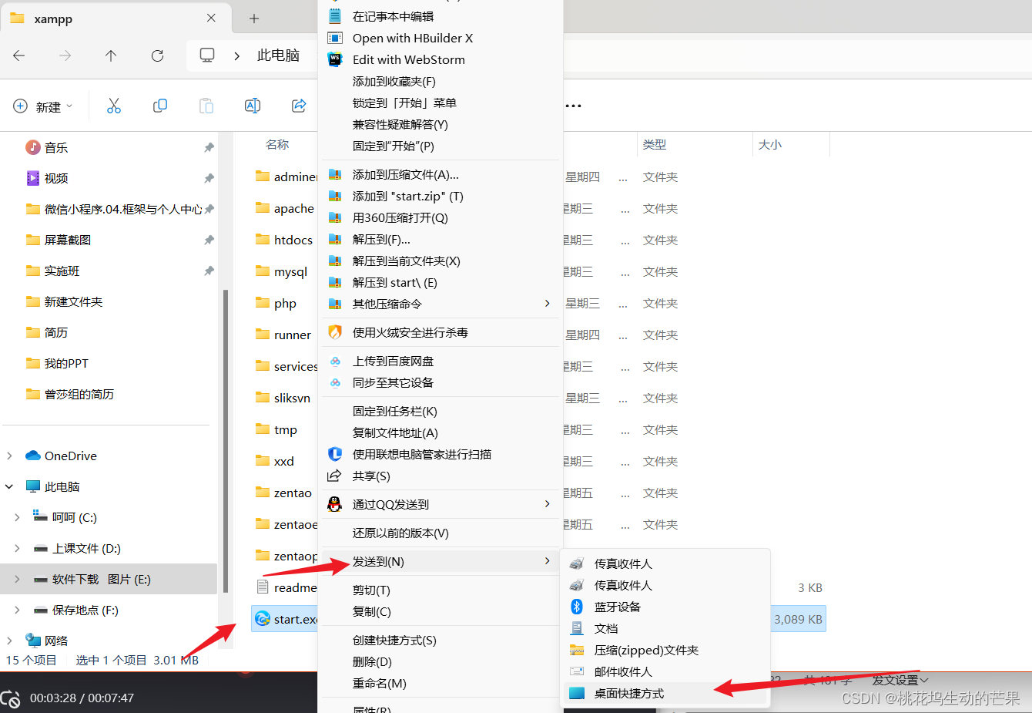The width and height of the screenshot is (1032, 713).
Task: Click the Huorong antivirus flame icon
Action: point(335,332)
